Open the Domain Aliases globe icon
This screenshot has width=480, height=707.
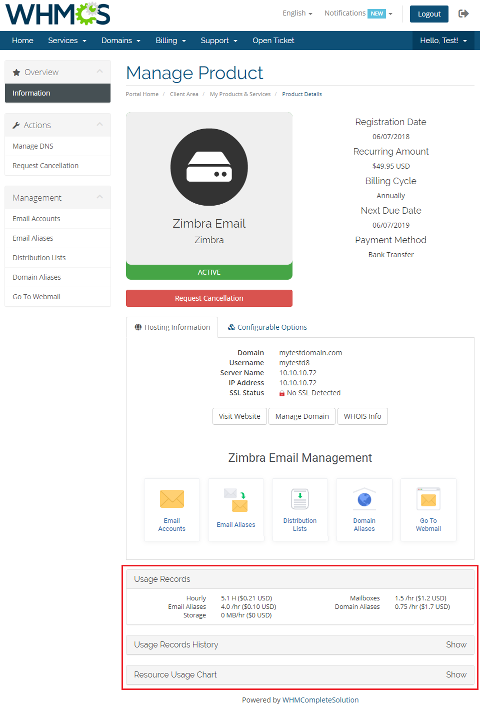tap(364, 499)
